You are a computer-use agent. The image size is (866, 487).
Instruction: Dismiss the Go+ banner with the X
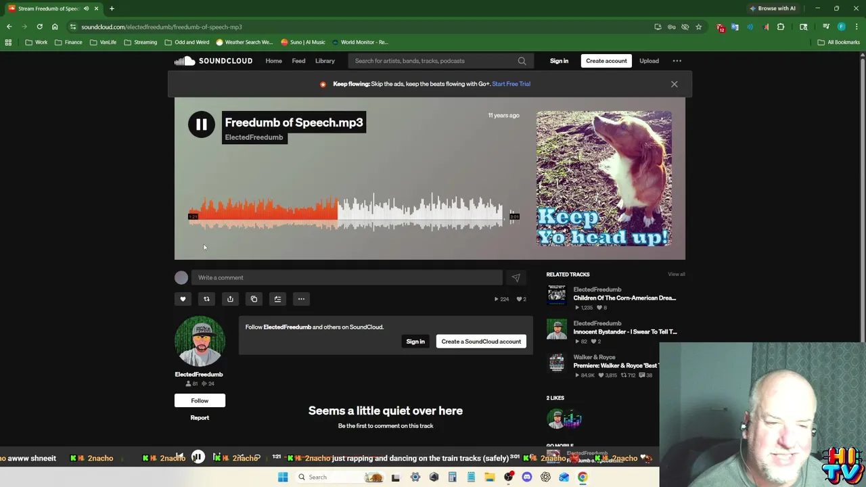[x=674, y=84]
